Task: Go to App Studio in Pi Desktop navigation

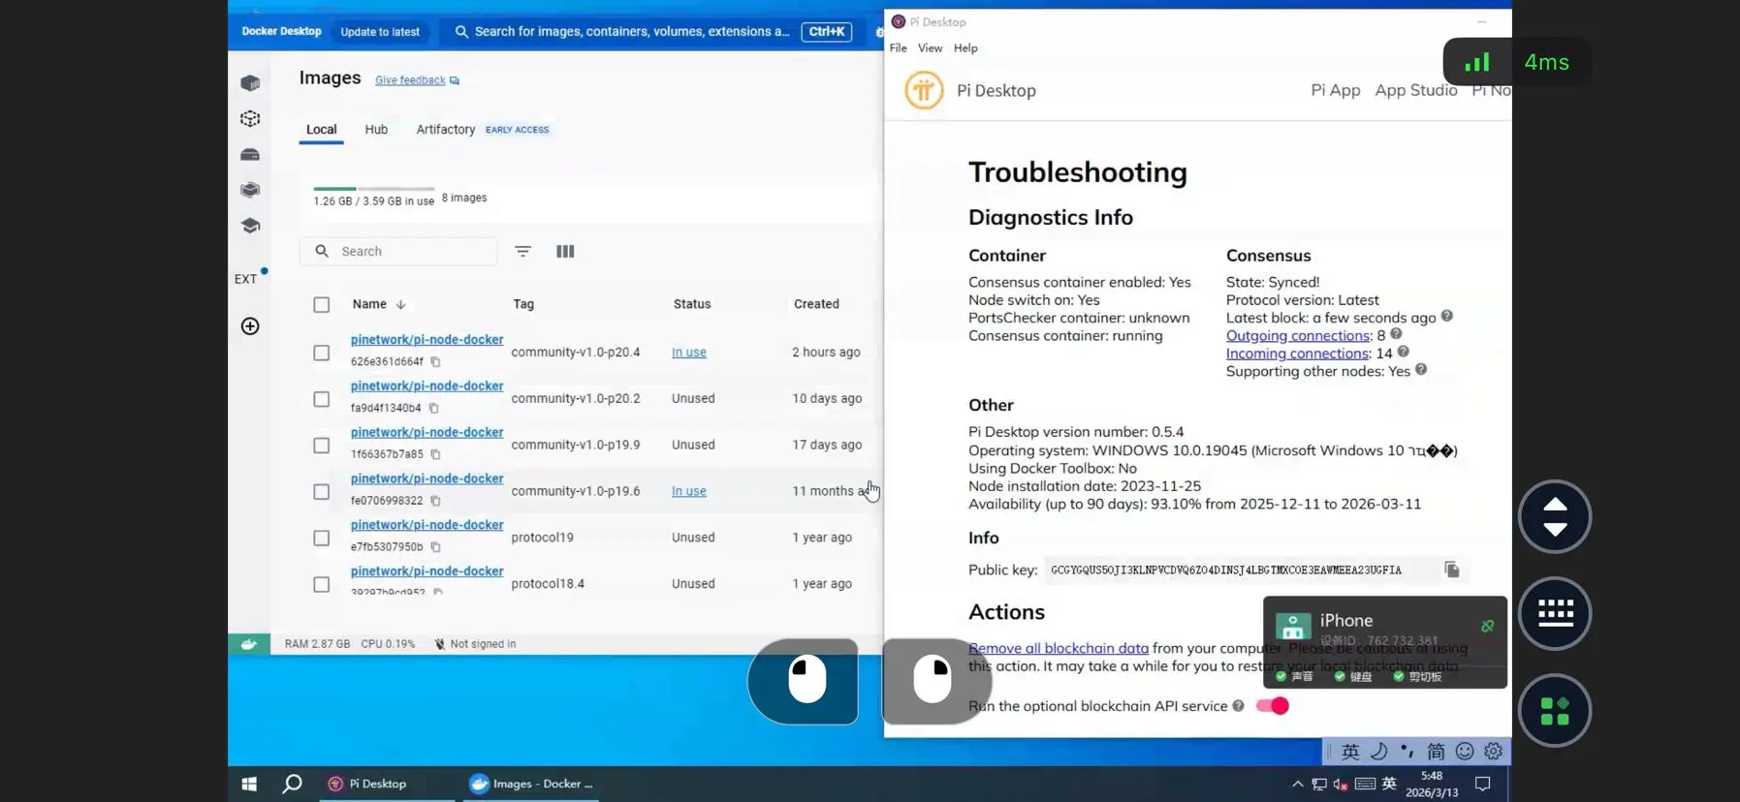Action: pos(1415,90)
